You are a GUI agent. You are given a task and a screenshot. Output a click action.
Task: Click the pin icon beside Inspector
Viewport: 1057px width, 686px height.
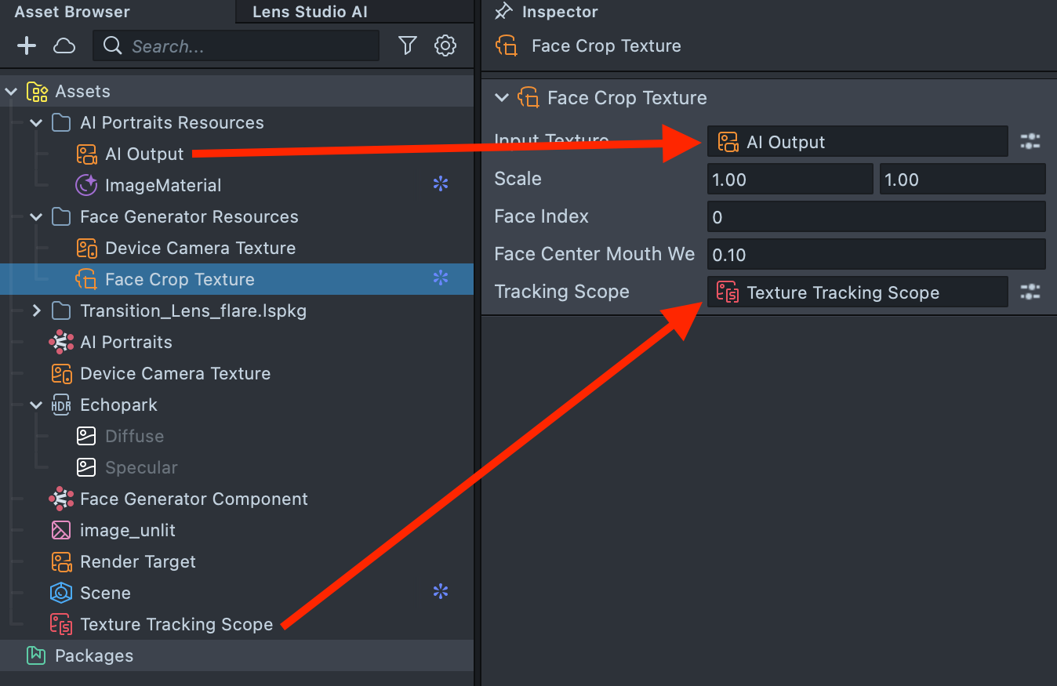[503, 12]
